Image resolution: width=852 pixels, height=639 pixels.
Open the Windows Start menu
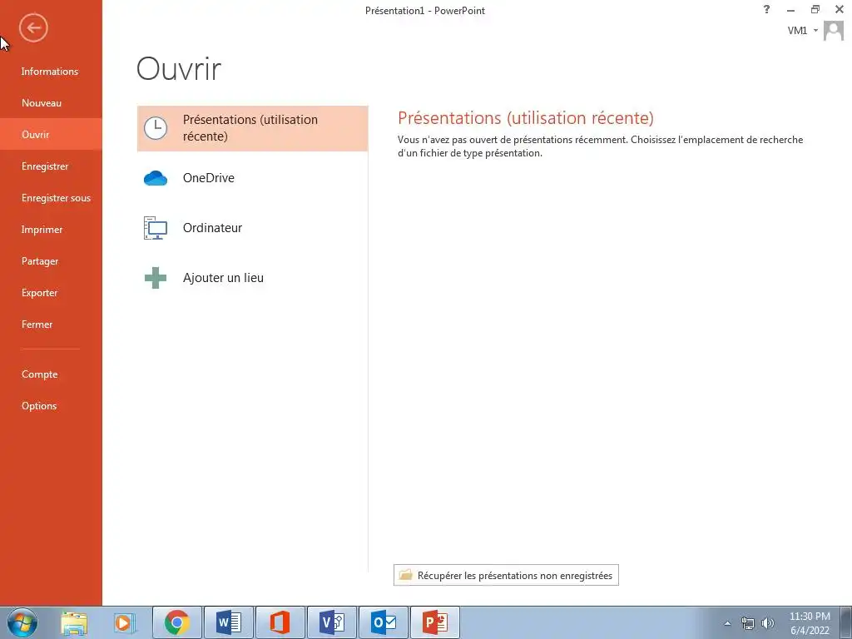coord(22,622)
